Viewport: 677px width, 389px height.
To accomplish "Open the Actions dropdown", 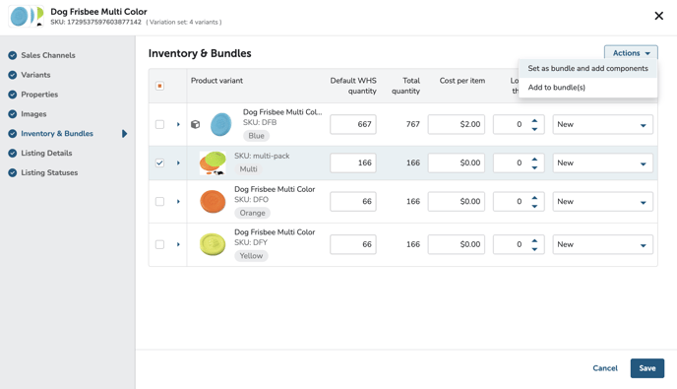I will coord(631,53).
